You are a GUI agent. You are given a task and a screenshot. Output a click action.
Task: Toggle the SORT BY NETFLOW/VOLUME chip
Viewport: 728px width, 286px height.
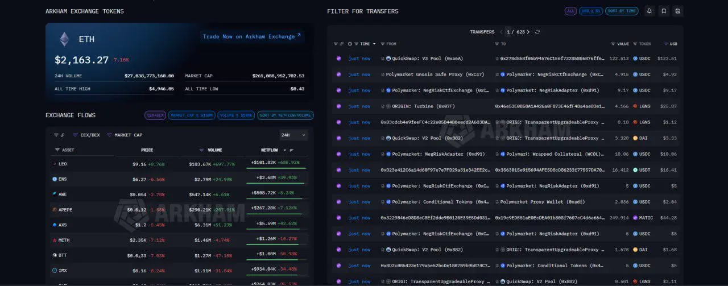pyautogui.click(x=286, y=115)
